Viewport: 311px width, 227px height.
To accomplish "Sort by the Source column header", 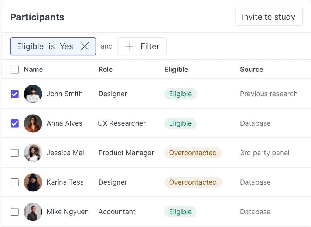I will pyautogui.click(x=252, y=69).
